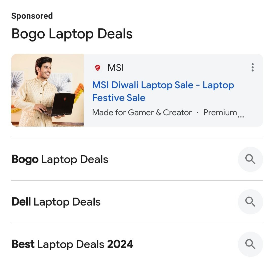Tap search icon beside Bogo Laptop Deals

click(x=250, y=159)
